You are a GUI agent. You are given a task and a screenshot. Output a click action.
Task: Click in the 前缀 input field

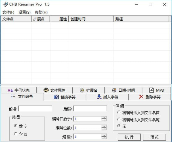(x=35, y=109)
